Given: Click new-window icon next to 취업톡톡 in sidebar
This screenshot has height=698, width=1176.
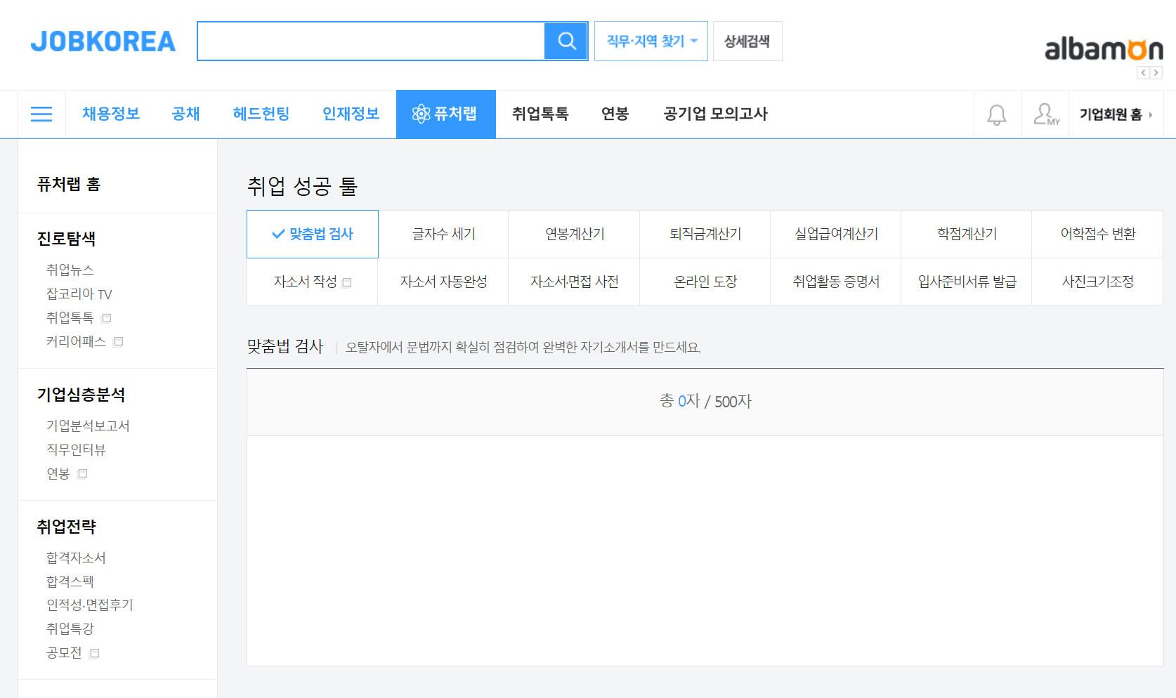Looking at the screenshot, I should (107, 318).
